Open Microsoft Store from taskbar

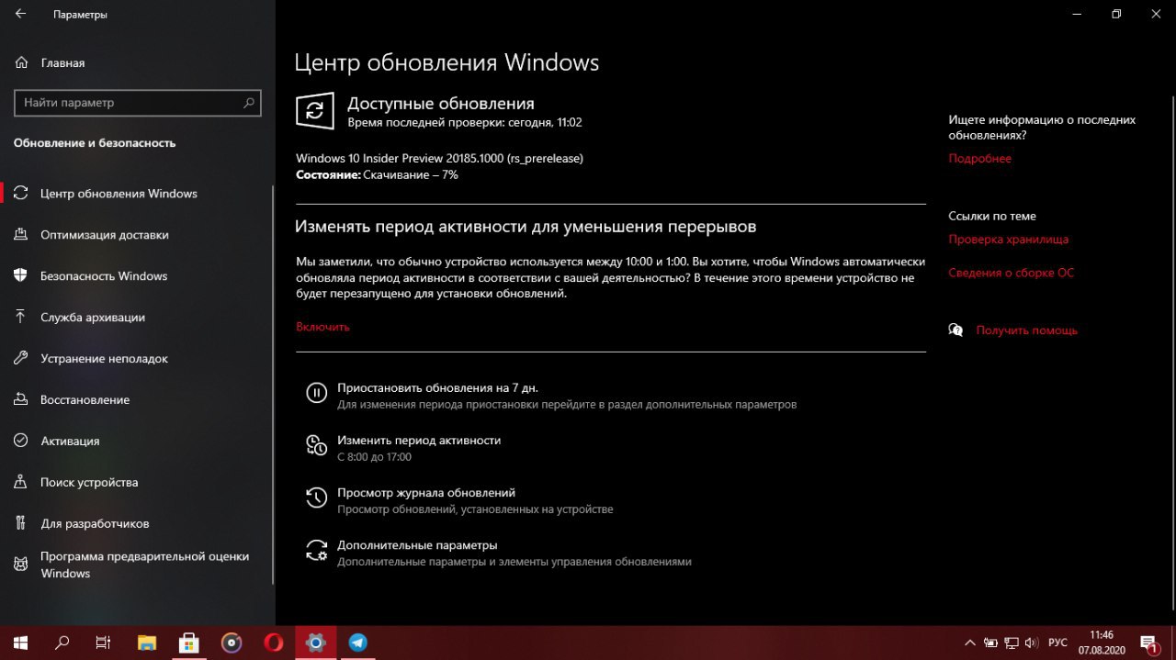coord(189,643)
